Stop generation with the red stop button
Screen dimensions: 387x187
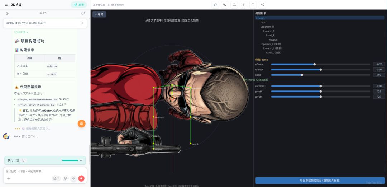81,178
